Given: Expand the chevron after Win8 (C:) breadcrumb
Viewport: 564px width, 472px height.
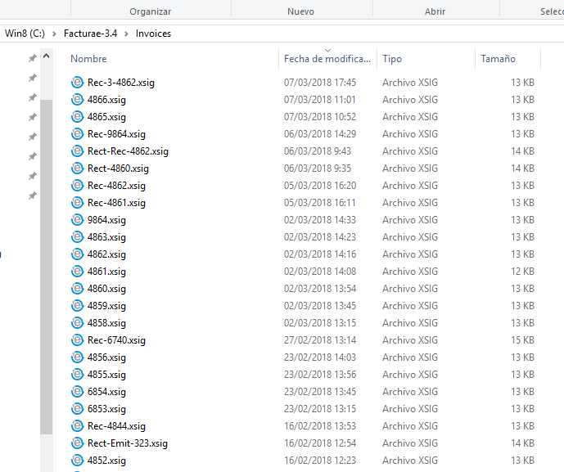Looking at the screenshot, I should click(x=54, y=34).
